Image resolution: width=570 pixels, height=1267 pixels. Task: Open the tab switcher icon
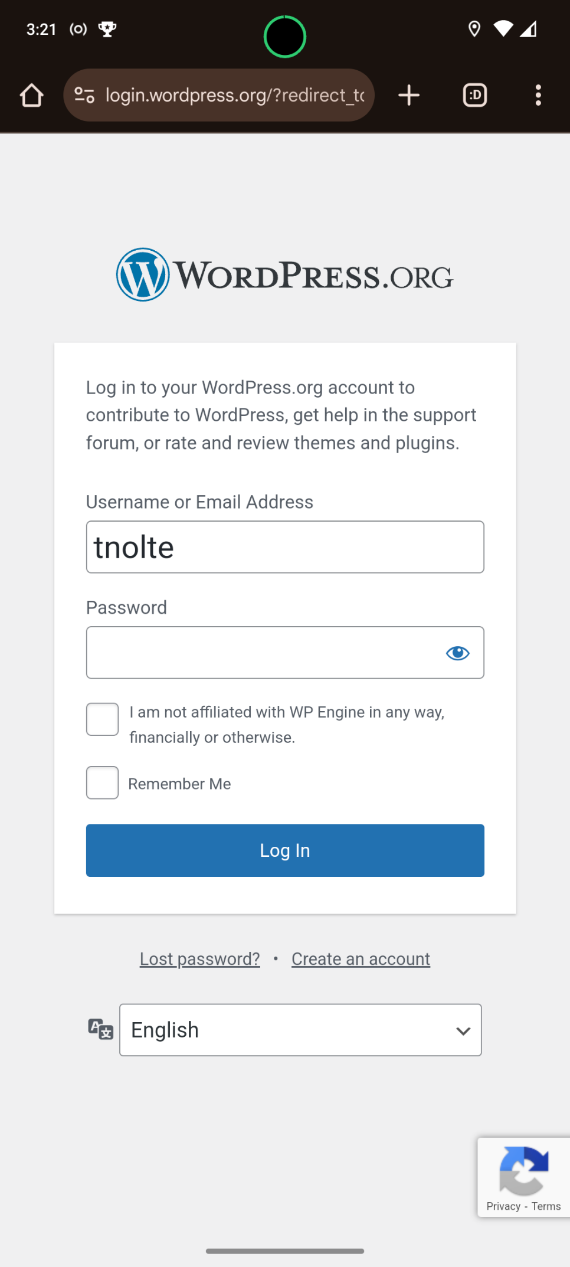click(475, 95)
